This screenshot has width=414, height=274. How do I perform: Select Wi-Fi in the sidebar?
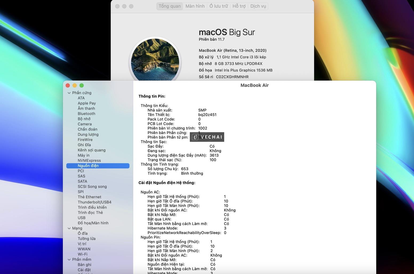(82, 254)
